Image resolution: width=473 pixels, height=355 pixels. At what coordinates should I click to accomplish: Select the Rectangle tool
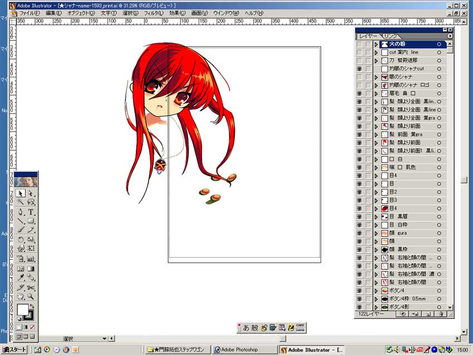tap(31, 221)
